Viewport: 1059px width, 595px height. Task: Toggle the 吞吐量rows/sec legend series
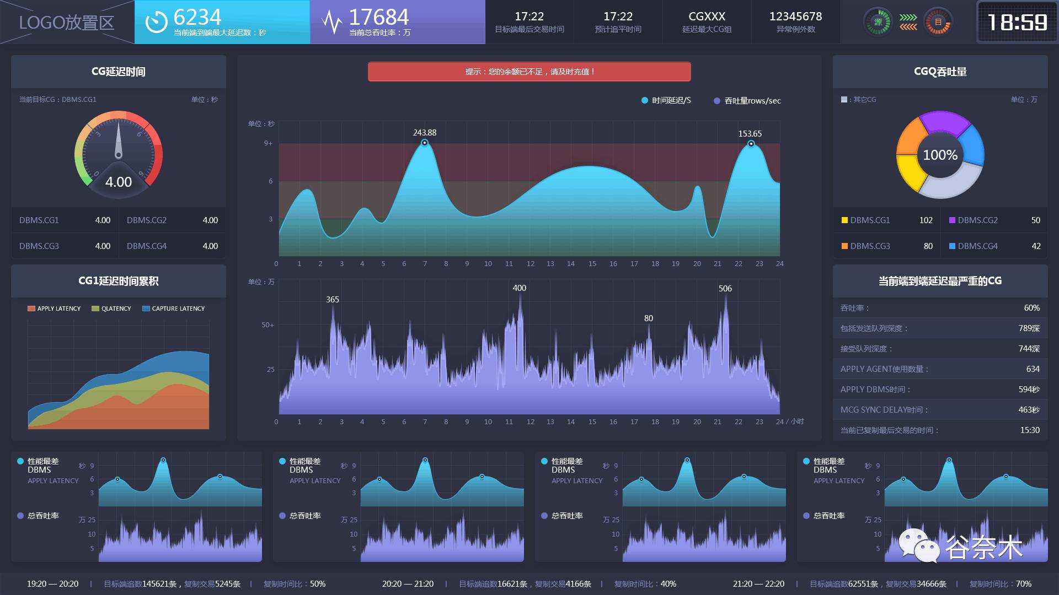pos(747,101)
